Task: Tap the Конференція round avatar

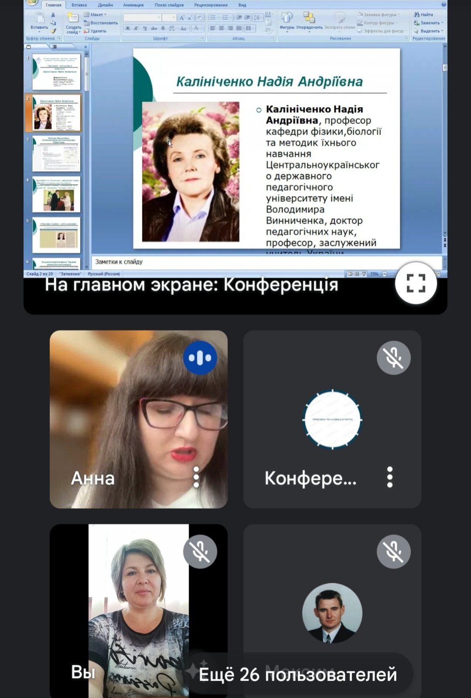Action: (x=332, y=419)
